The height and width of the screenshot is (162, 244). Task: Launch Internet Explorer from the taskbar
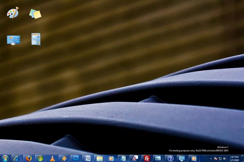point(16,158)
